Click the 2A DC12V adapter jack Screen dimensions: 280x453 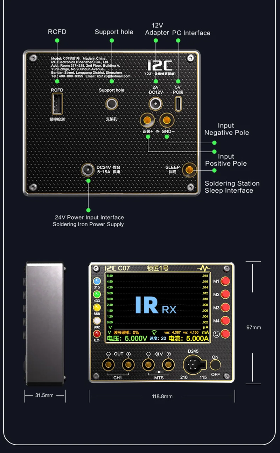[x=155, y=104]
